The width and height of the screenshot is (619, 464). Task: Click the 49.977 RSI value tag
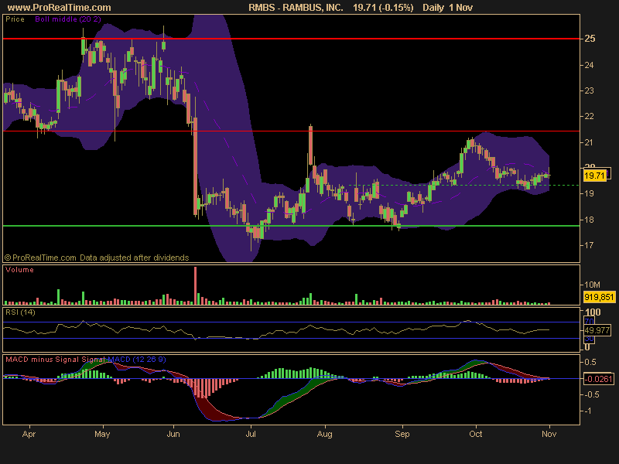(x=597, y=330)
